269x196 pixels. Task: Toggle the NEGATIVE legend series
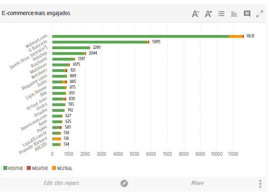point(37,168)
